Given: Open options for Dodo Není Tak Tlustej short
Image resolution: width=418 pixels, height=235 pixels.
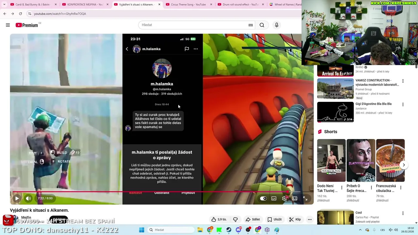Looking at the screenshot, I should coord(342,188).
